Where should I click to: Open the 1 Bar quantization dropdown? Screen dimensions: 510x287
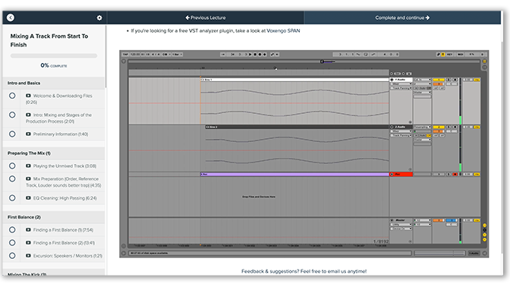tap(177, 55)
